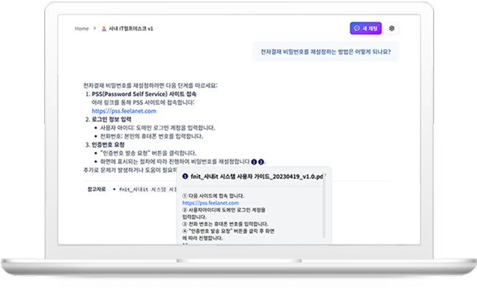The width and height of the screenshot is (477, 288).
Task: Open citation badge 2 in the answer
Action: (260, 161)
